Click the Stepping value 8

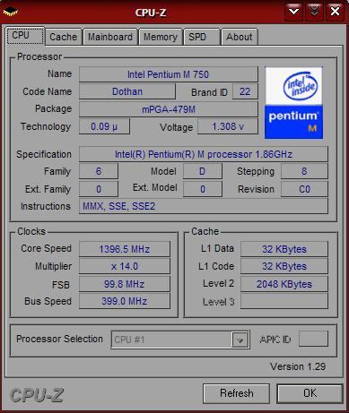point(304,171)
